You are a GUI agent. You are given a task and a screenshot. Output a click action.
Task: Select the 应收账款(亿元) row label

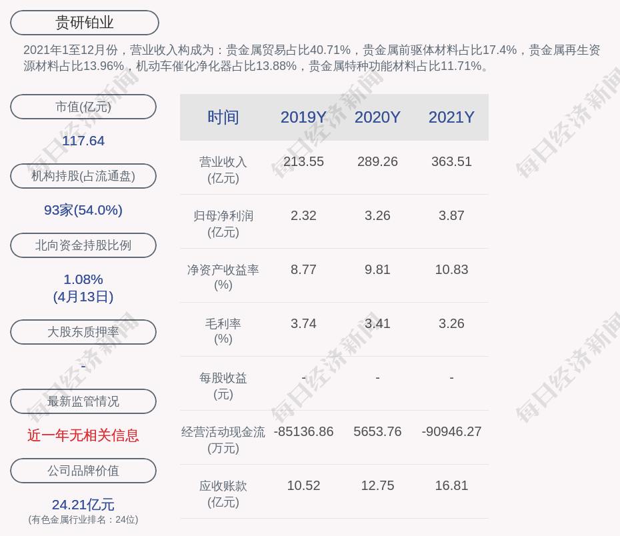coord(223,494)
